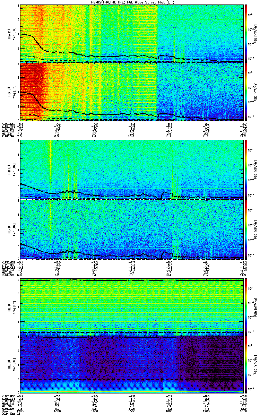
Task: Click the last R_RE_SM value 12.2 for THA
Action: click(x=243, y=137)
